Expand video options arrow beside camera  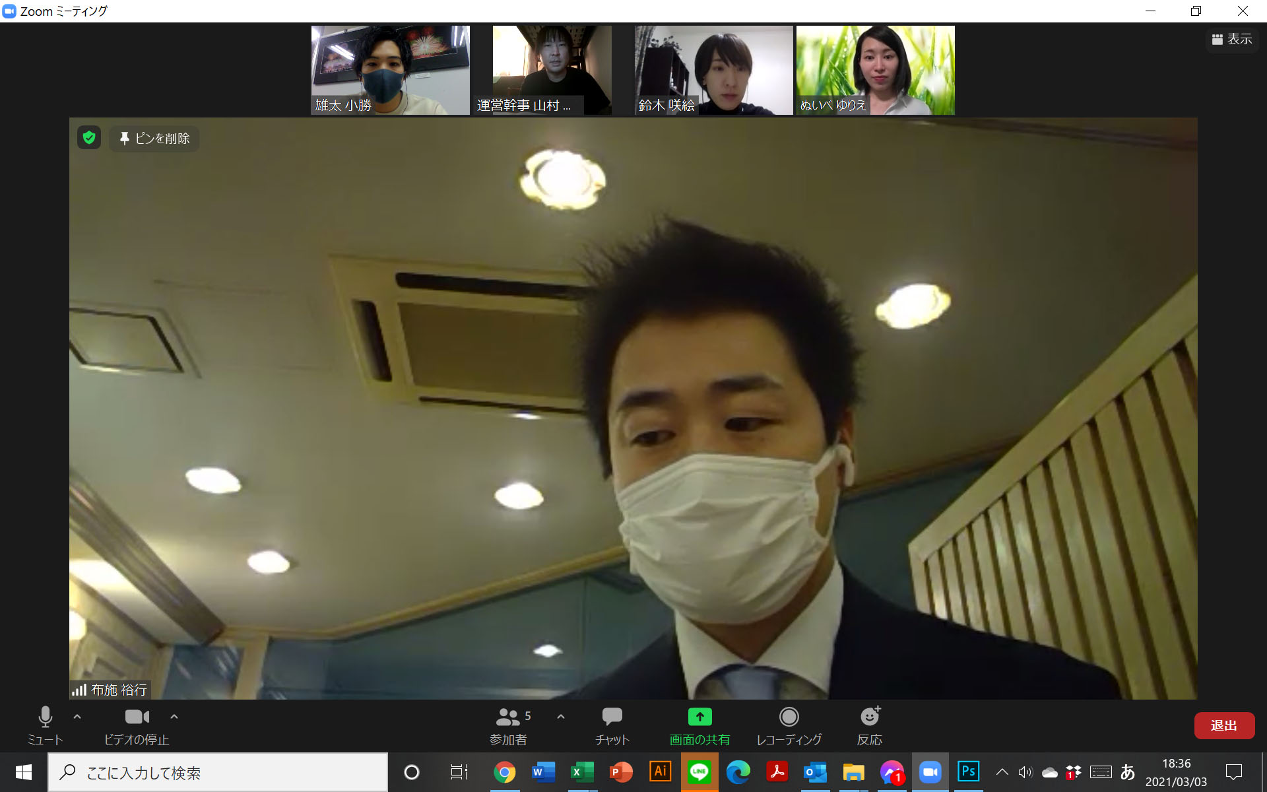(174, 716)
